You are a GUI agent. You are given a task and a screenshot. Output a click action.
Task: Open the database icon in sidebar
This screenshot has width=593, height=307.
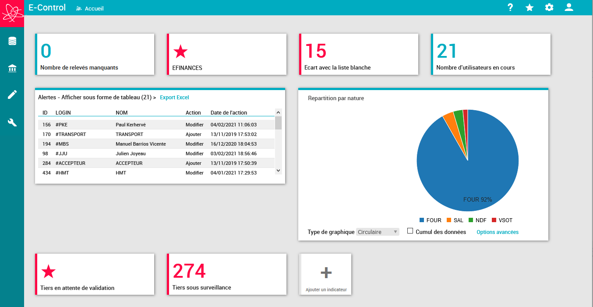12,41
